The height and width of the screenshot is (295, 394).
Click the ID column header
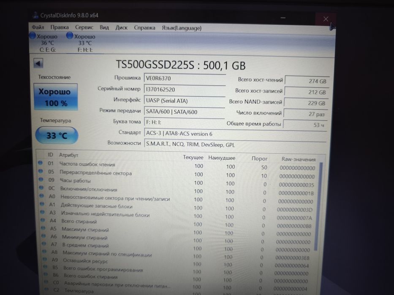[50, 155]
